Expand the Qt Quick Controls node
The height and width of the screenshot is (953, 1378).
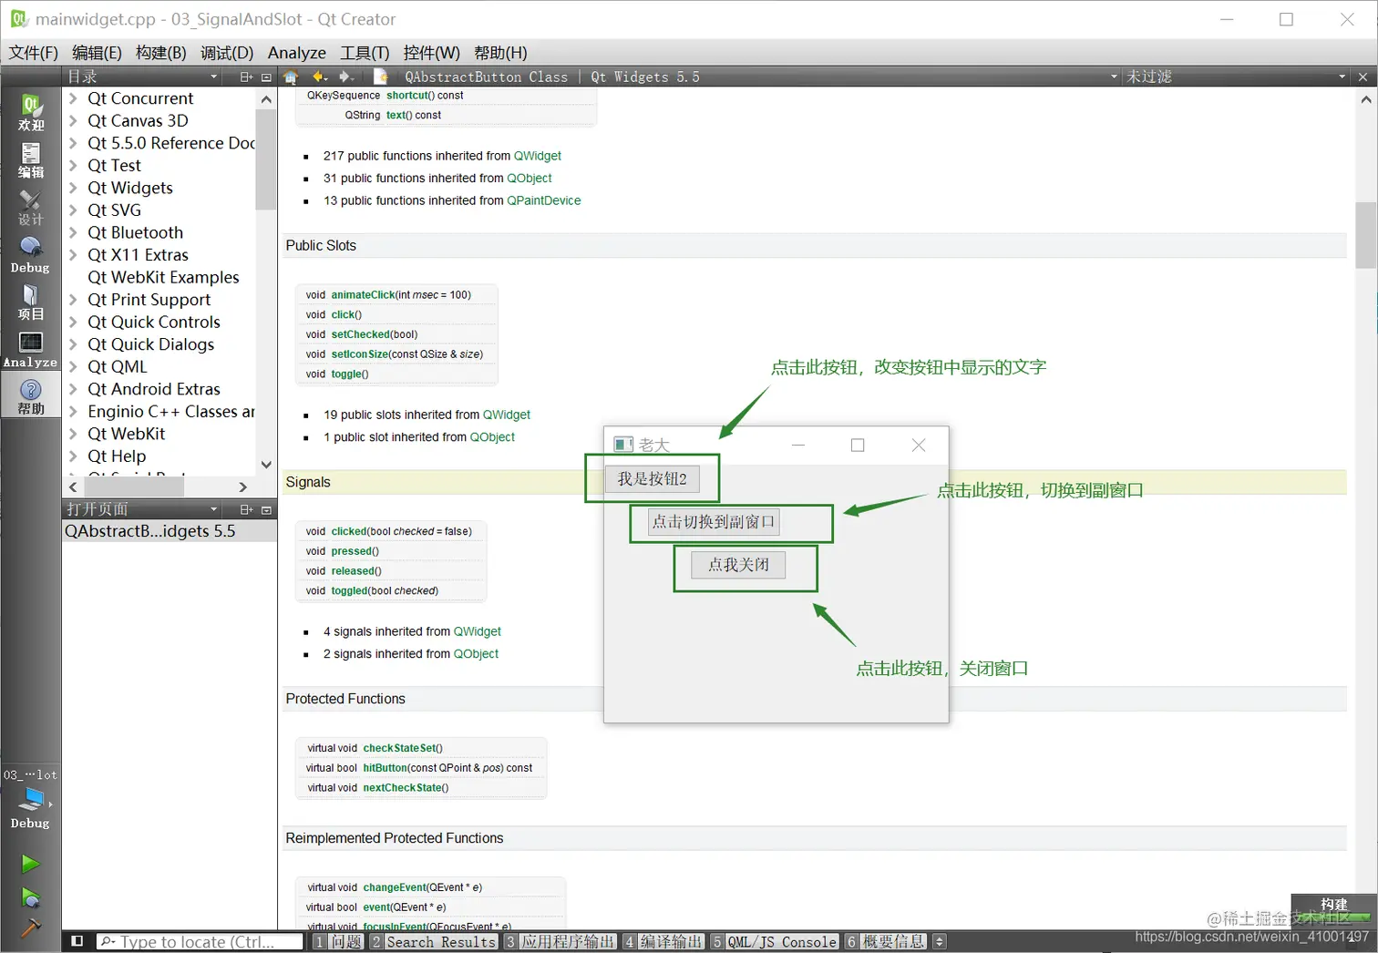point(73,322)
